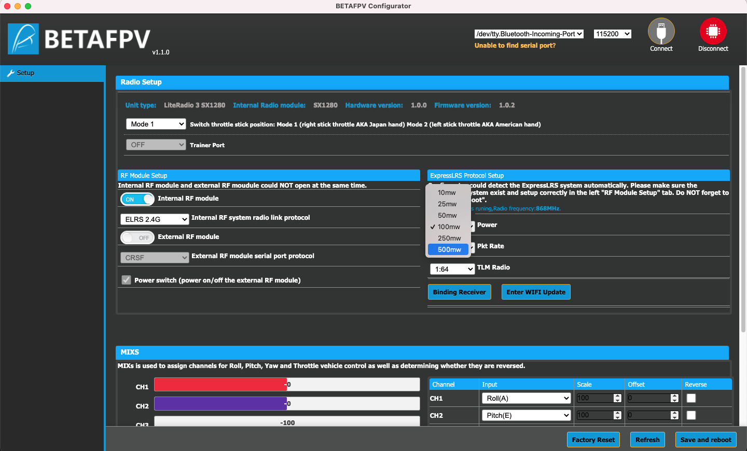747x451 pixels.
Task: Click the Enter WIFI Update button
Action: tap(536, 292)
